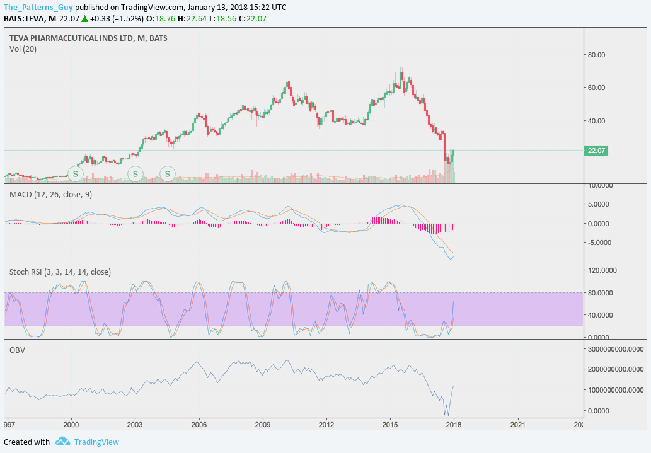
Task: Click the 2000000000.0000 label on the OBV axis
Action: coord(616,369)
